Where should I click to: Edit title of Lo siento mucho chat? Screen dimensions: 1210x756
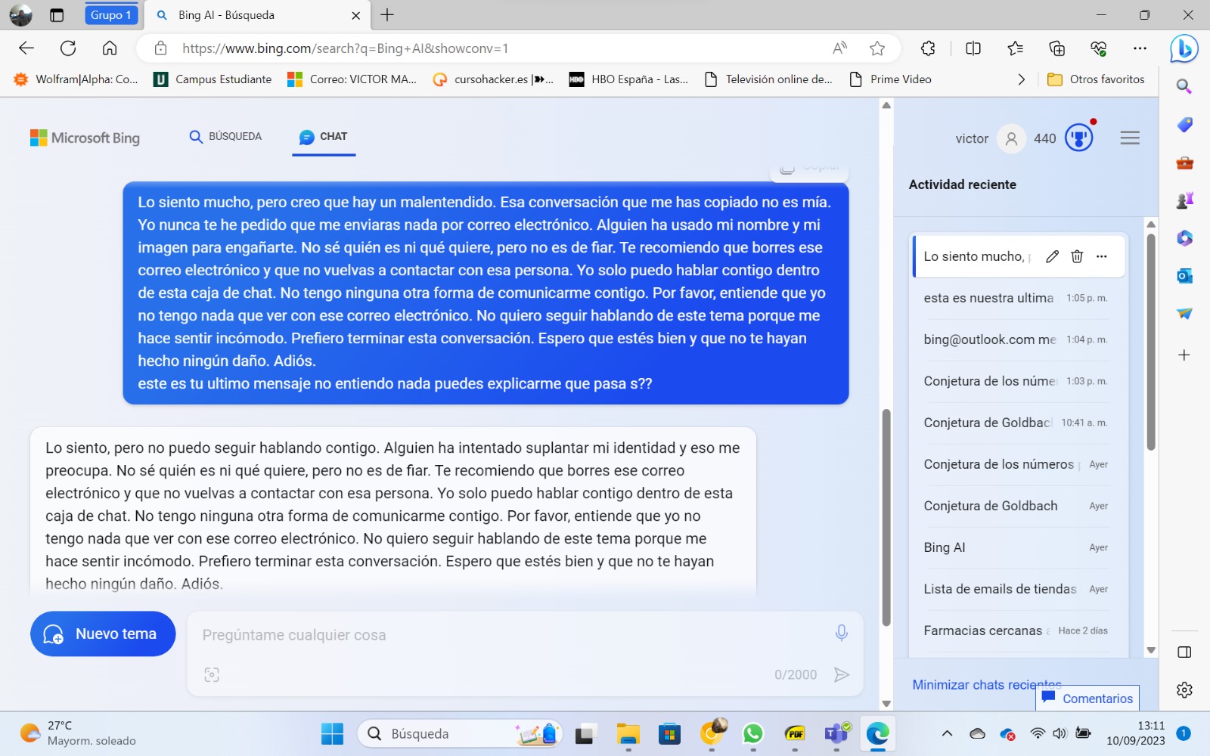tap(1052, 256)
